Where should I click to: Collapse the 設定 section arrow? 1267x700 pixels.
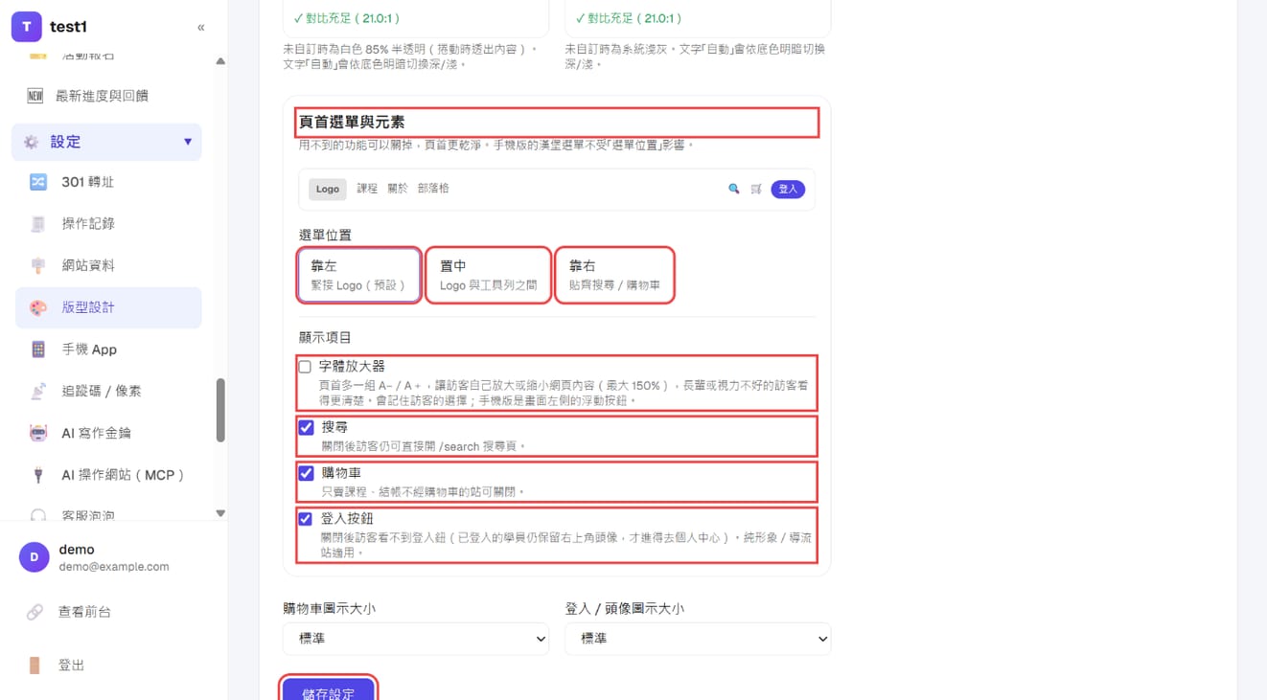tap(188, 142)
